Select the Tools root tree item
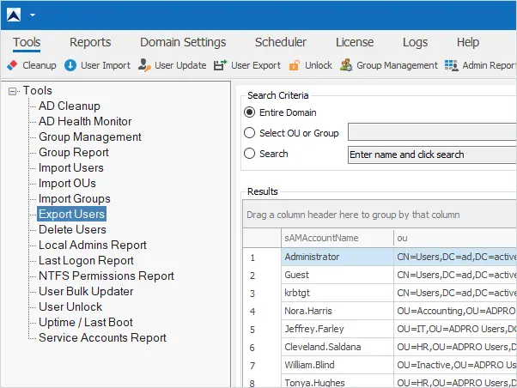Screen dimensions: 517x388 tap(37, 90)
